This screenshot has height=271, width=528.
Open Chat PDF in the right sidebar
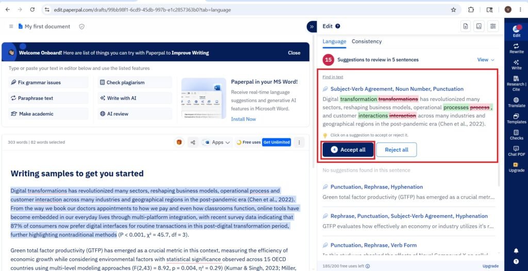click(x=516, y=151)
